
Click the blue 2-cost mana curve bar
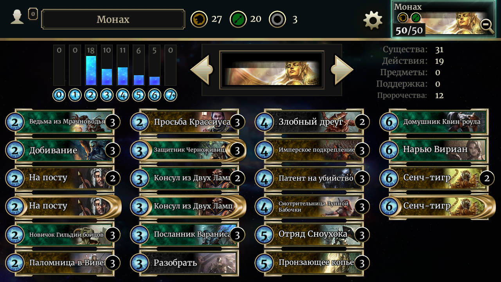point(91,70)
